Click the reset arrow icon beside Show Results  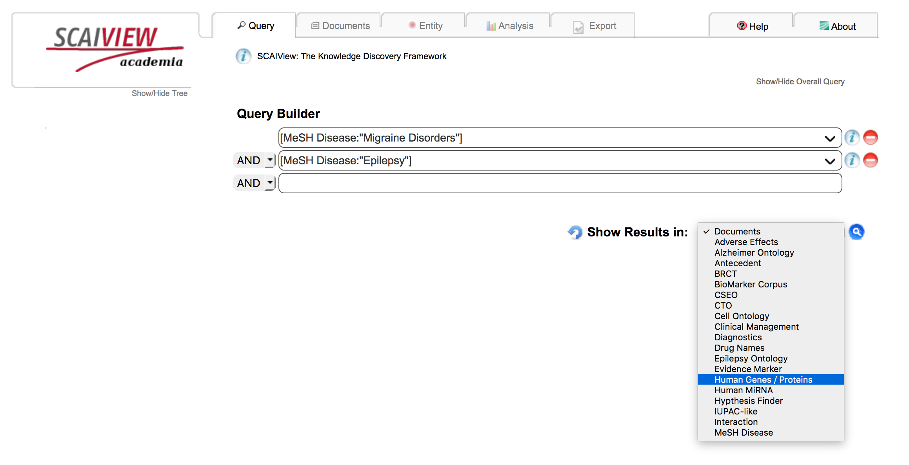tap(575, 232)
